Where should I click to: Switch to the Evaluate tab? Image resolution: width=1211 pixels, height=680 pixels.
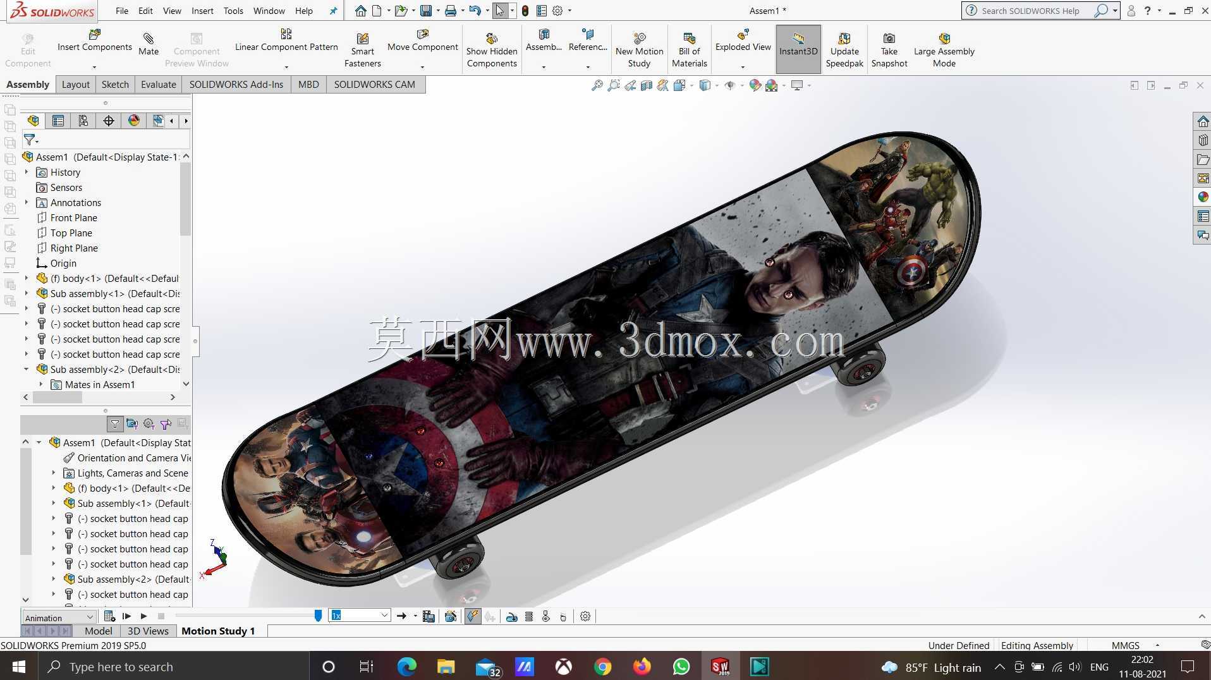[158, 85]
